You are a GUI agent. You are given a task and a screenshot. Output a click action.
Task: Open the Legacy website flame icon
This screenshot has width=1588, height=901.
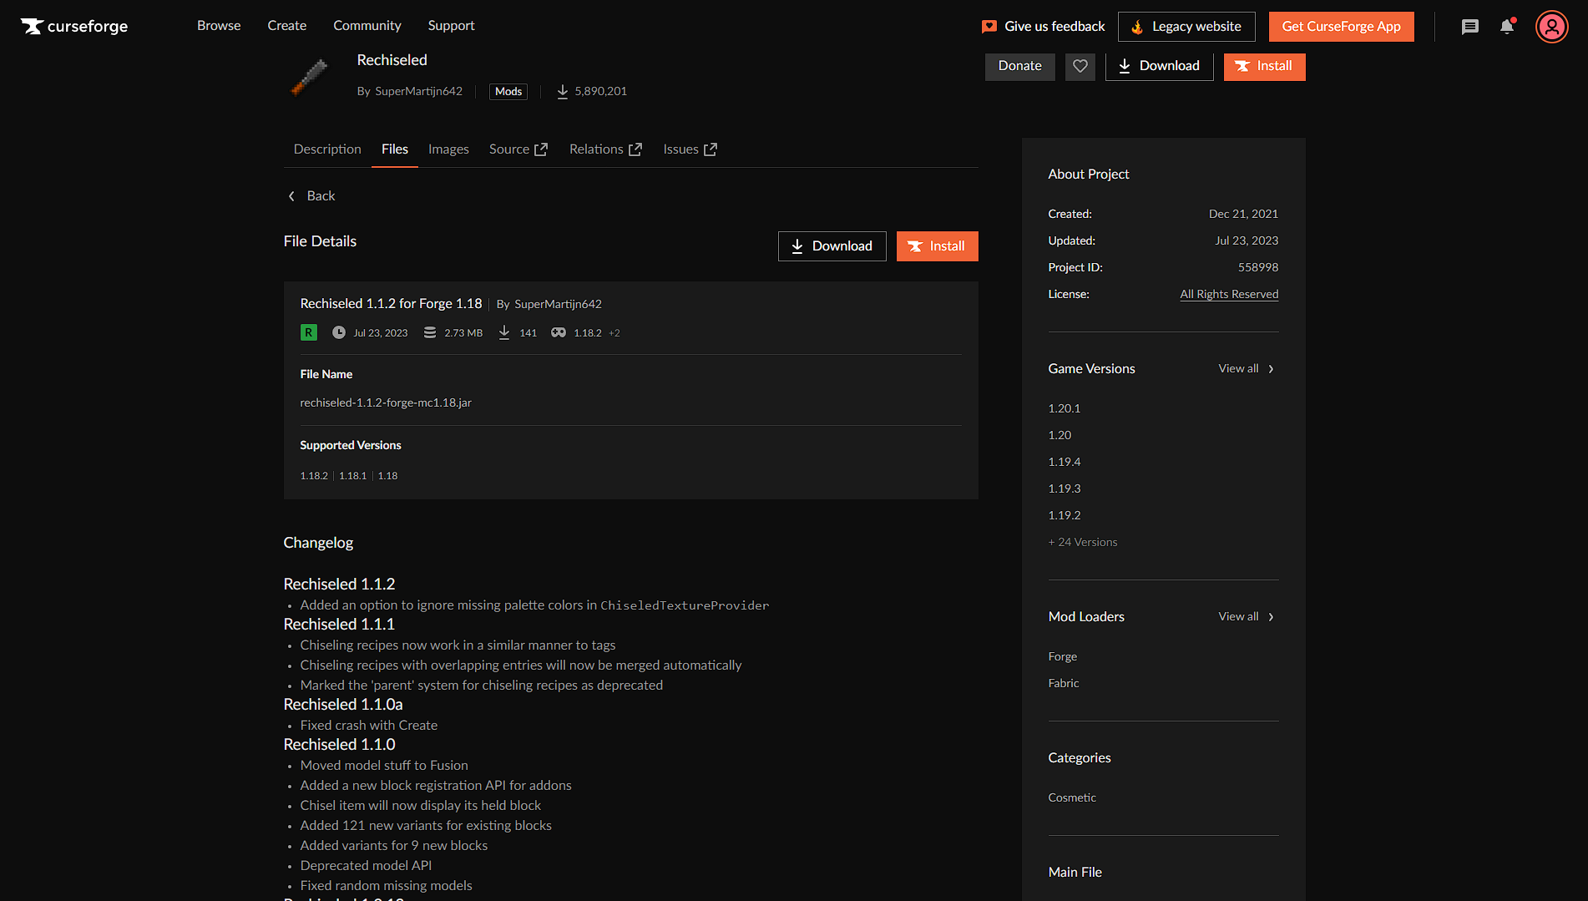coord(1138,26)
